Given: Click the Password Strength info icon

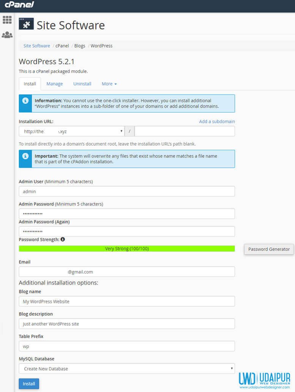Looking at the screenshot, I should tap(63, 239).
